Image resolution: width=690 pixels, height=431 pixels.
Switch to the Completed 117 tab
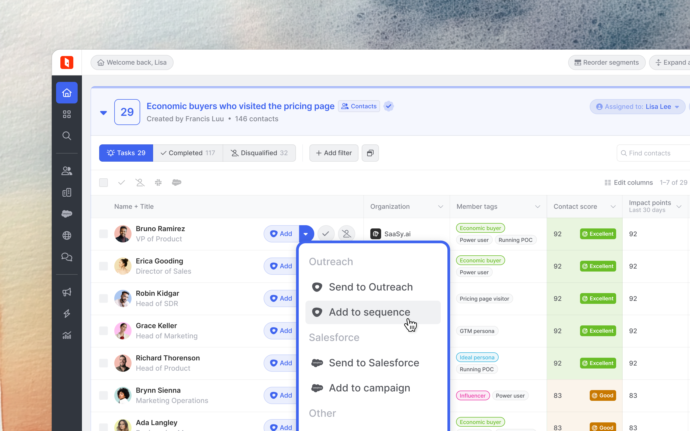[x=188, y=153]
